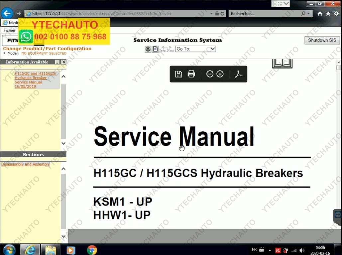Print the service manual PDF
The image size is (342, 255).
[191, 74]
